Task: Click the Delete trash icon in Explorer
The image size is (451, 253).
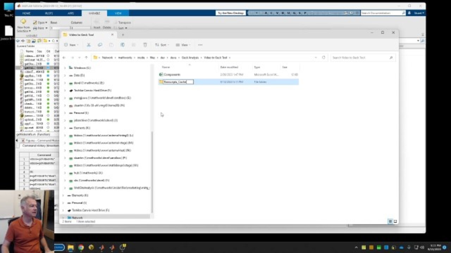Action: tap(145, 45)
